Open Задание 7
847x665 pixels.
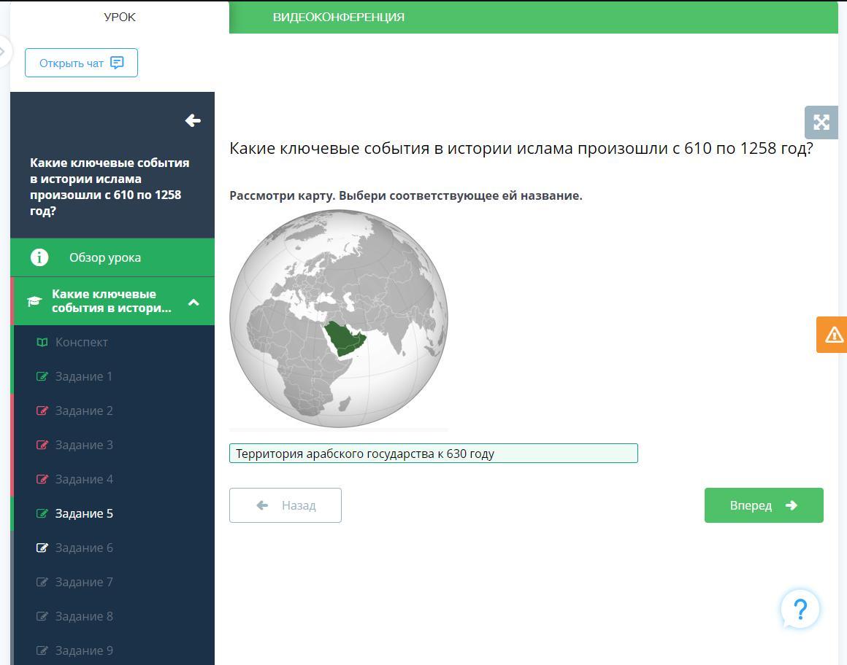pyautogui.click(x=84, y=583)
